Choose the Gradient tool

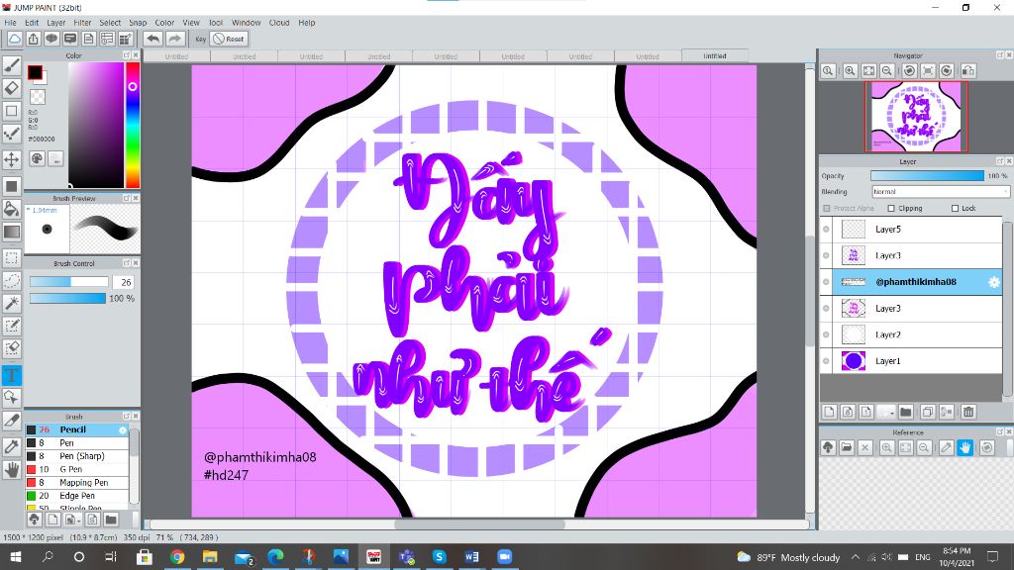tap(12, 232)
